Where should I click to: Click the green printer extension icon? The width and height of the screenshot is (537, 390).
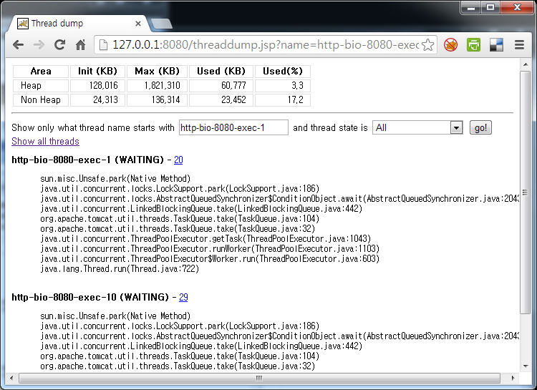[x=473, y=45]
